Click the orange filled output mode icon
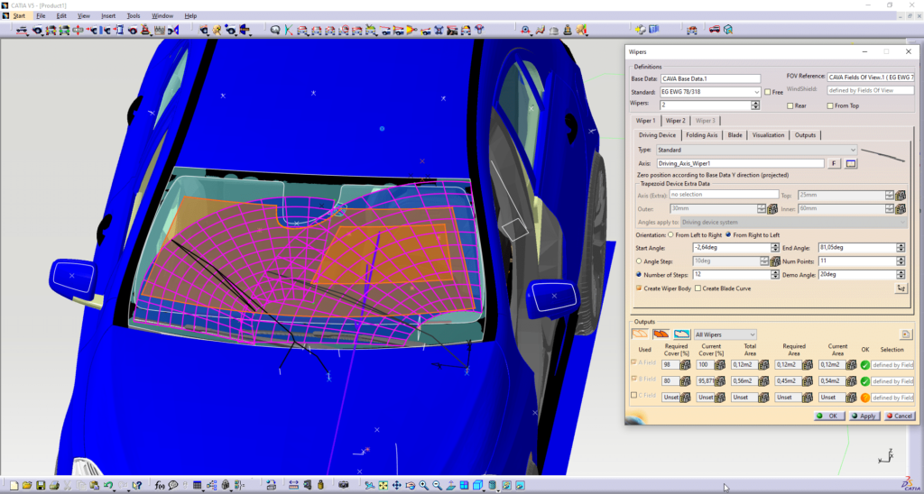924x494 pixels. click(x=661, y=334)
